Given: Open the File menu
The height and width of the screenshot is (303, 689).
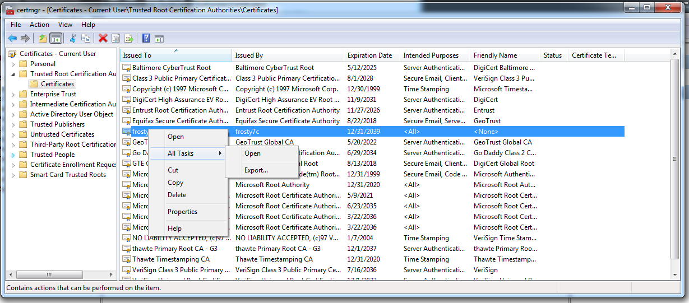Looking at the screenshot, I should coord(16,25).
